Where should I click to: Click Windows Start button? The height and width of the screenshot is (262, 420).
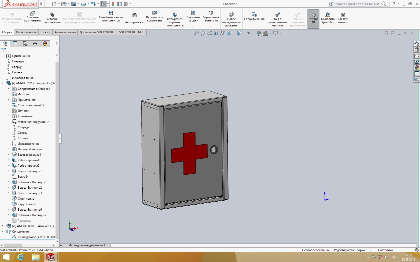tap(6, 257)
